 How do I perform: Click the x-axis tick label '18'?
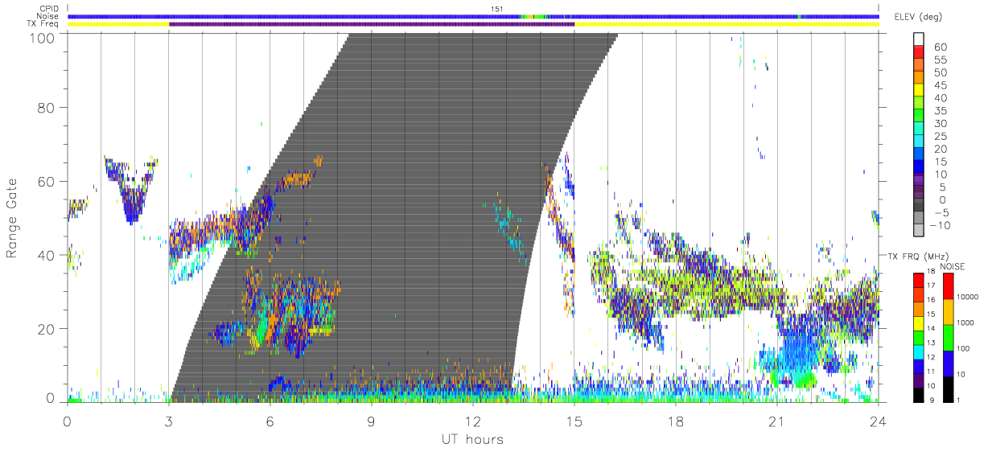(x=676, y=421)
